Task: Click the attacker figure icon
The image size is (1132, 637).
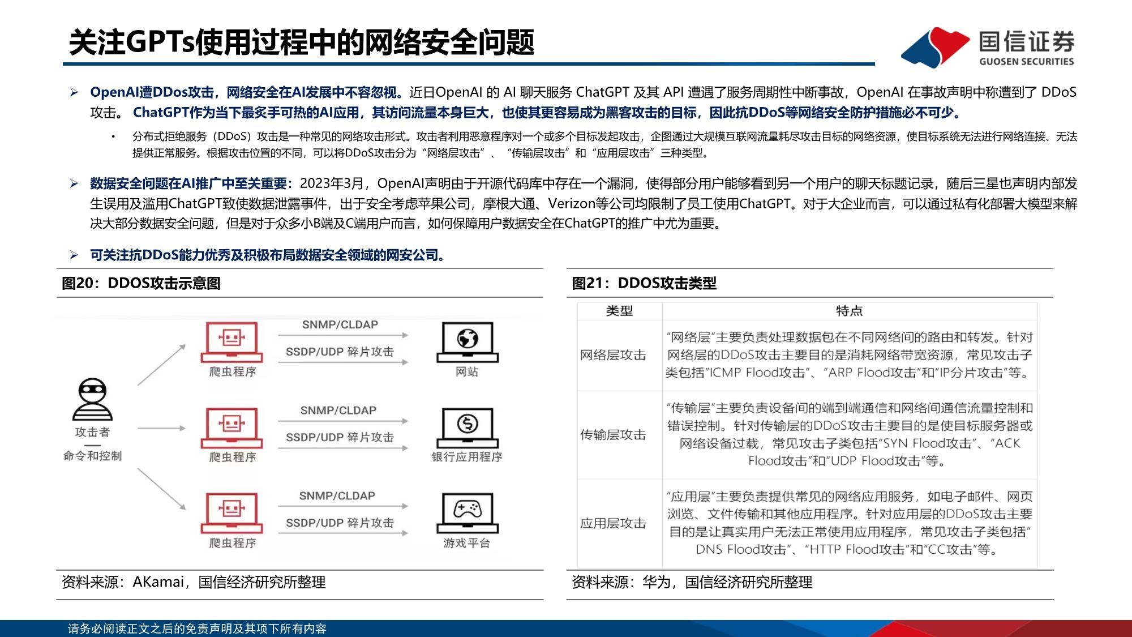Action: (x=92, y=400)
